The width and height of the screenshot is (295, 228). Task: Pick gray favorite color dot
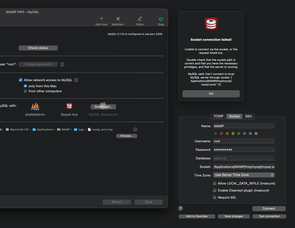(x=256, y=133)
